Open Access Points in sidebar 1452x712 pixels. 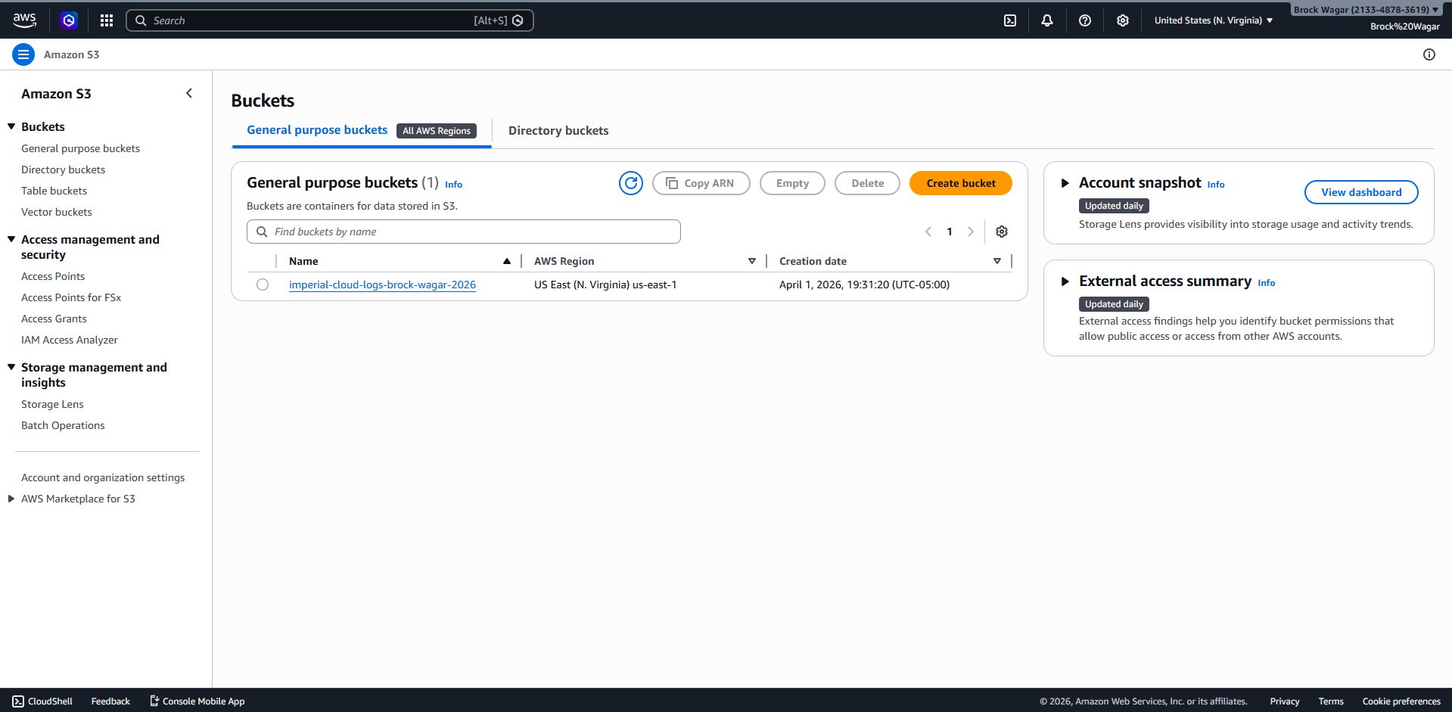tap(53, 276)
